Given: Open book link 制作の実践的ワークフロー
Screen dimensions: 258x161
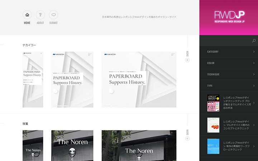Looking at the screenshot, I should point(236,146).
